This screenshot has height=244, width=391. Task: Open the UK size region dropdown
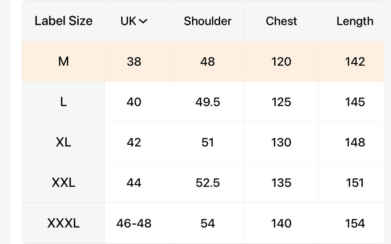coord(134,21)
